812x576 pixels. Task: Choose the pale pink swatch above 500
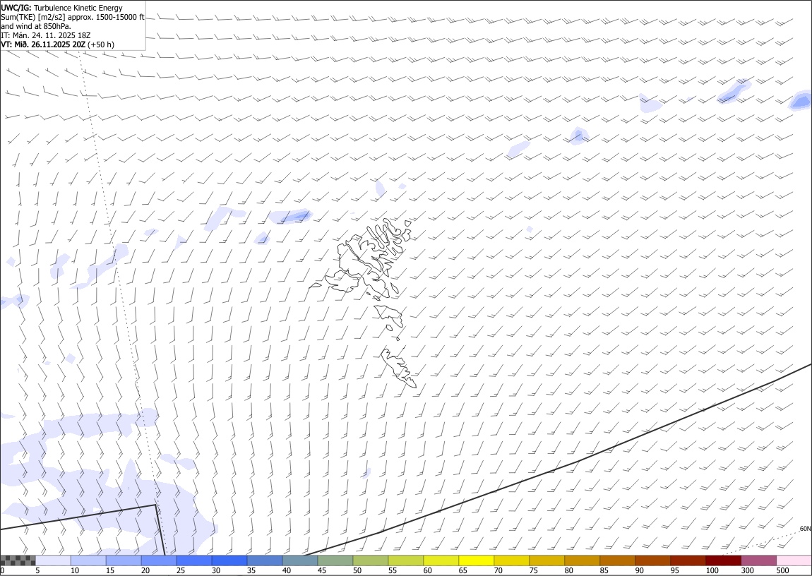tap(794, 560)
